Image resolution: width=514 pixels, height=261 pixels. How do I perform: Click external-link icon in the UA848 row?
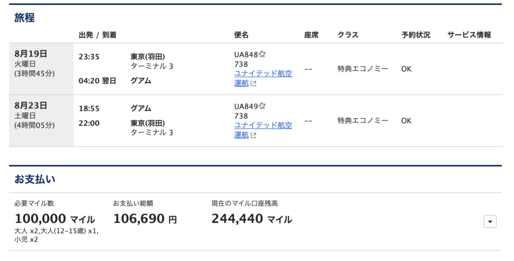pos(253,84)
